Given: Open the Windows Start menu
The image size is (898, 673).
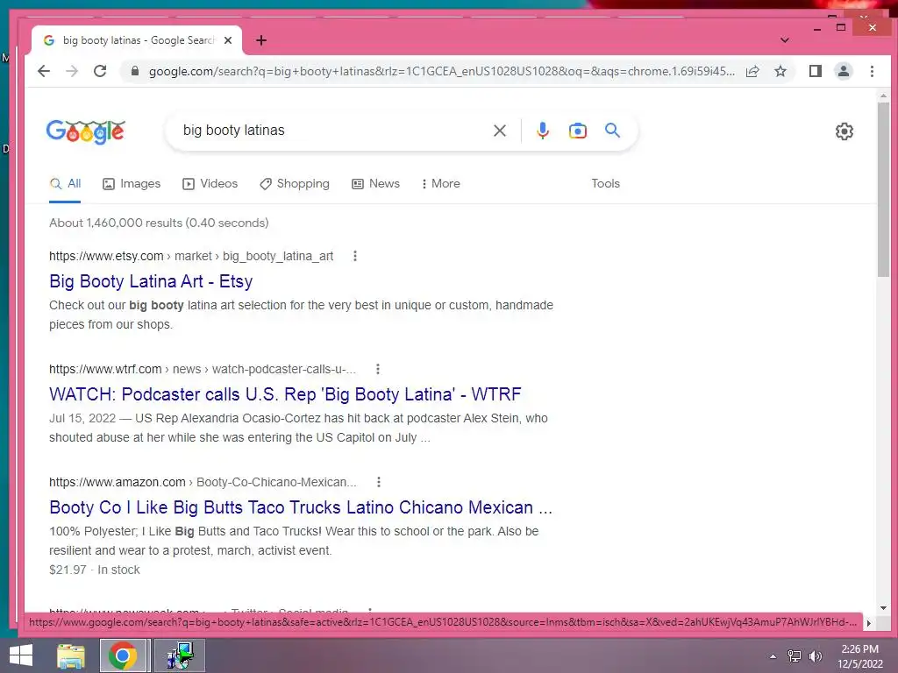Looking at the screenshot, I should click(x=21, y=655).
